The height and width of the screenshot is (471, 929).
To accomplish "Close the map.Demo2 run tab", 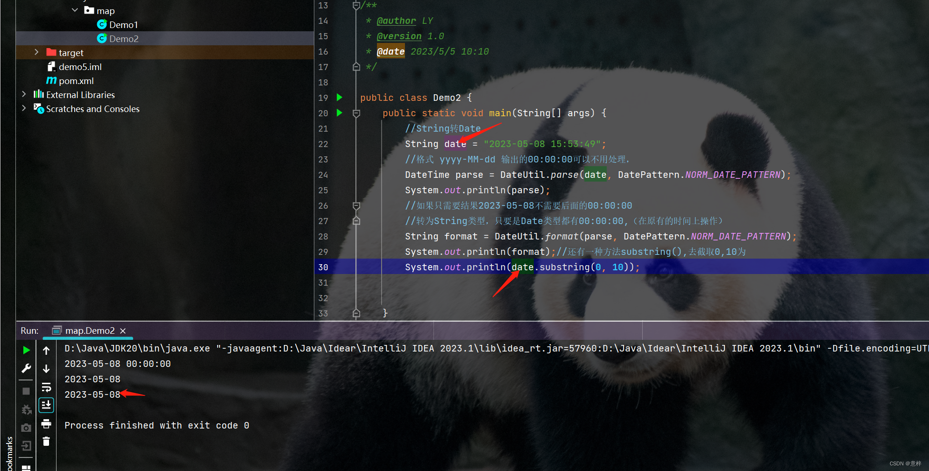I will point(123,330).
